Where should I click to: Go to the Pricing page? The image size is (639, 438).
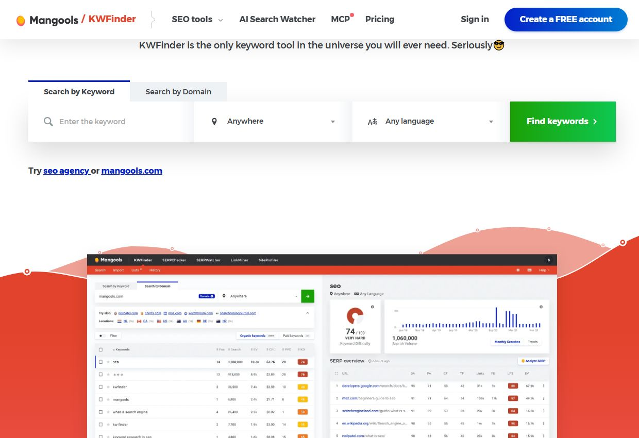click(x=380, y=20)
